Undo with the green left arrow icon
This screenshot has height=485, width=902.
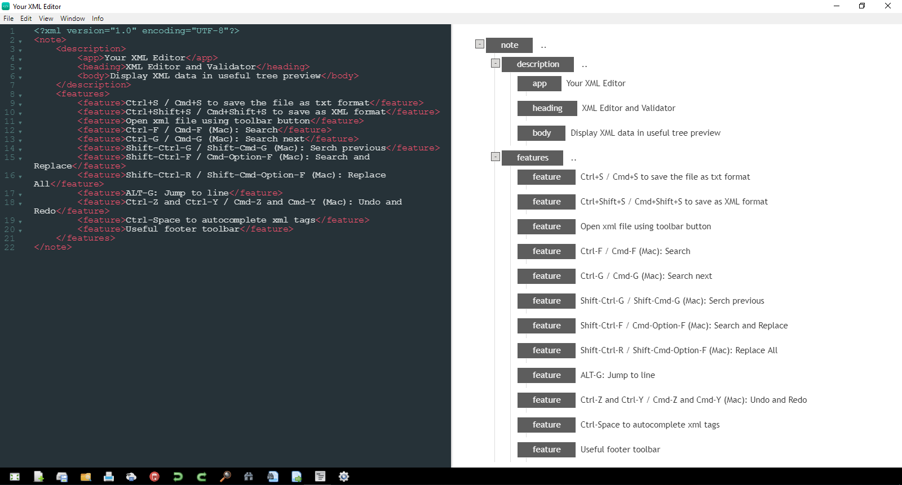click(178, 477)
